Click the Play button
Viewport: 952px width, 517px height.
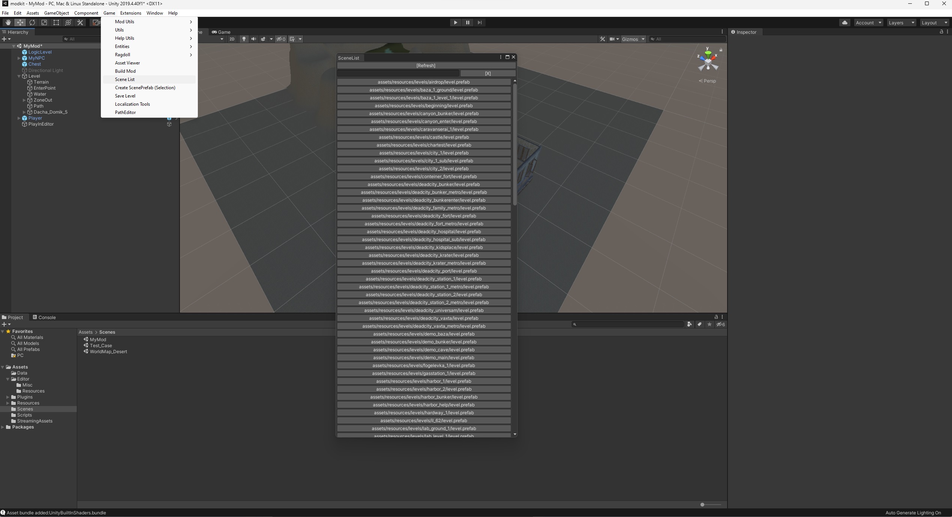(455, 22)
